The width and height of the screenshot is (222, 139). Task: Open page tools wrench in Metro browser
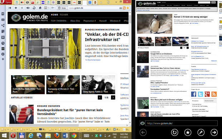201,132
